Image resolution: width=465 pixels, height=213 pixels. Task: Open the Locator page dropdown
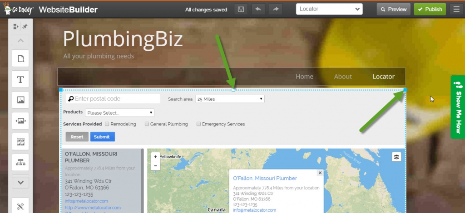point(329,9)
